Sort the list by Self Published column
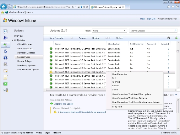Image resolution: width=180 pixels, height=135 pixels. [x=137, y=44]
